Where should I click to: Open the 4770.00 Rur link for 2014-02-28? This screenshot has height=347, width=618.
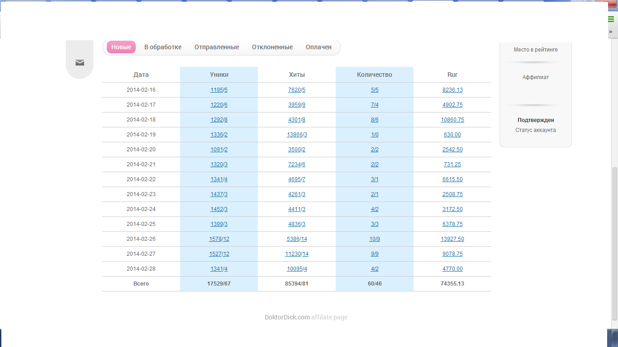pyautogui.click(x=452, y=269)
